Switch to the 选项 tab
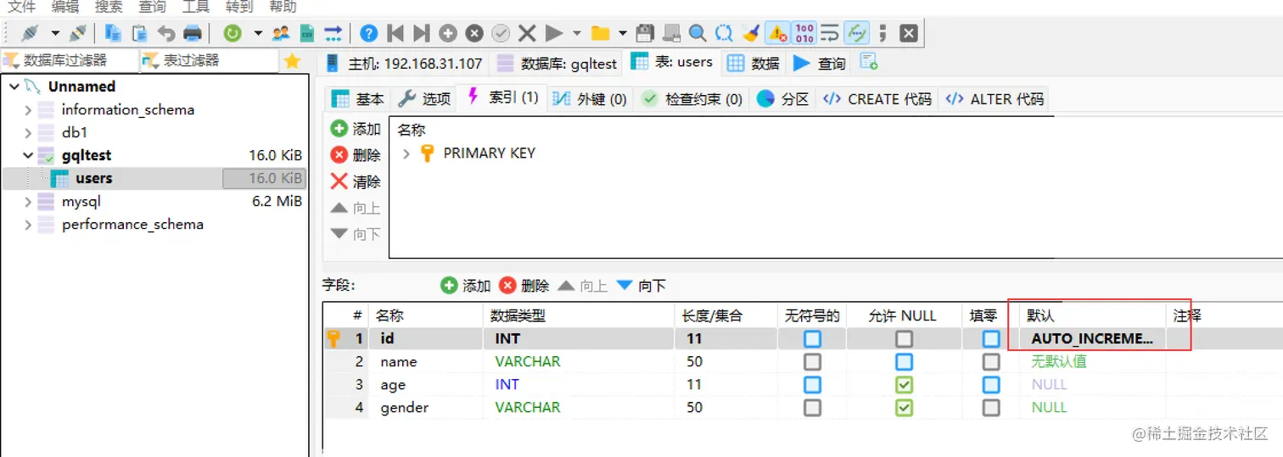 coord(424,99)
